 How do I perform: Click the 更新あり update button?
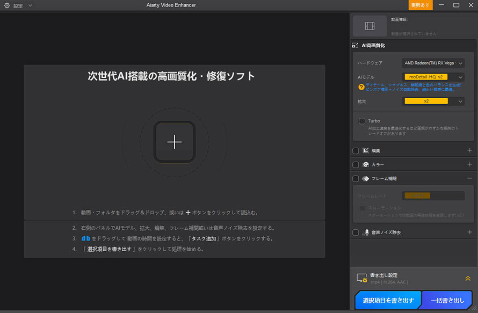(x=420, y=5)
